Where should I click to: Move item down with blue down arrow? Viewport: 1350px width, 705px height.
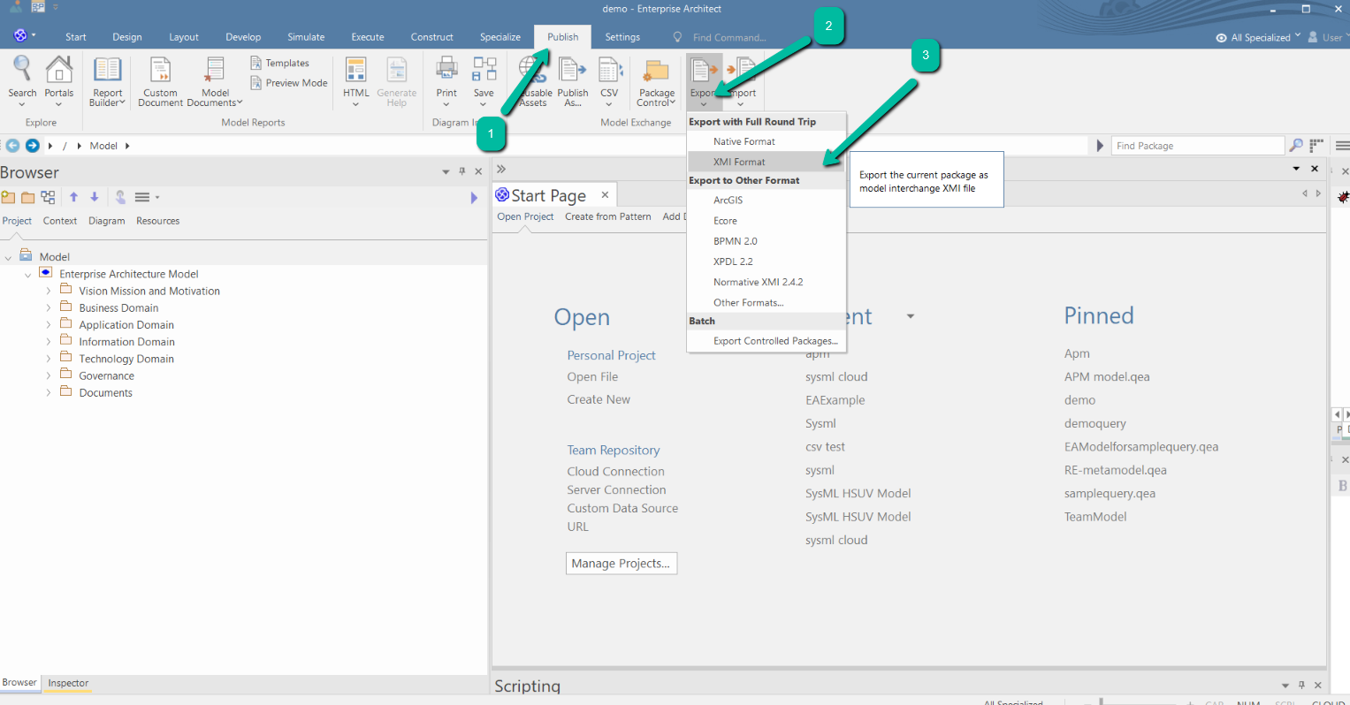click(95, 197)
